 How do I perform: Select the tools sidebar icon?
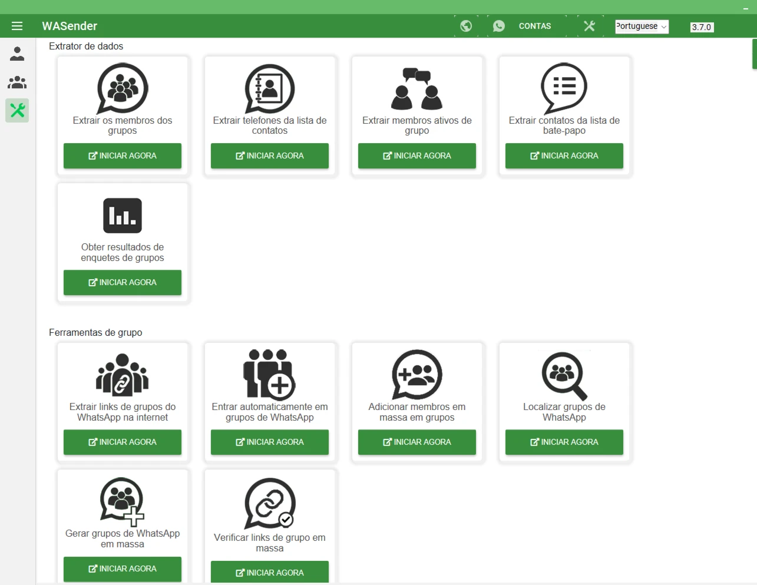[x=17, y=110]
